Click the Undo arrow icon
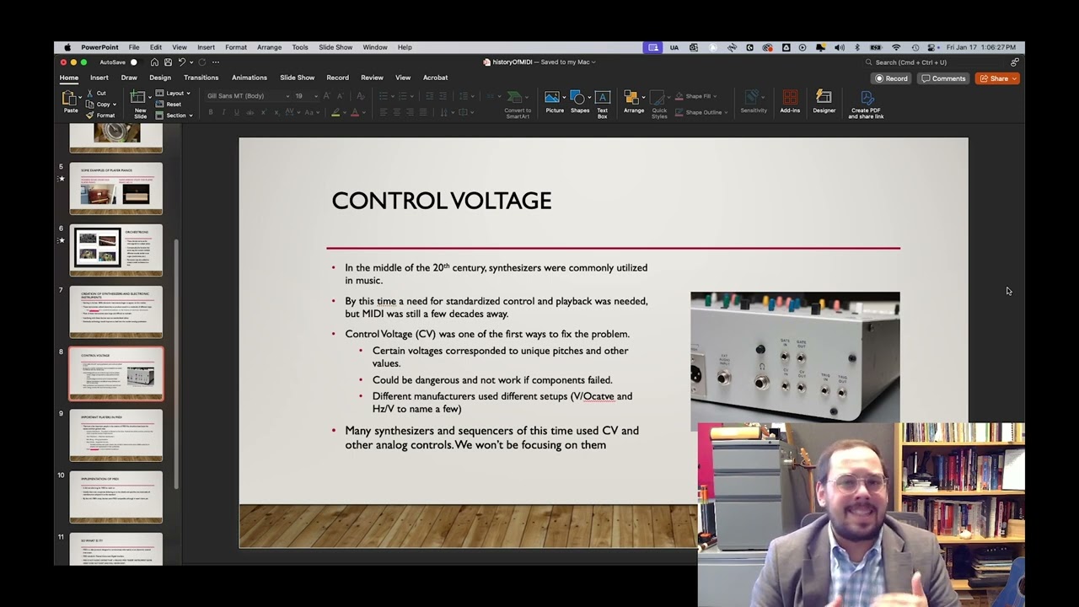Image resolution: width=1079 pixels, height=607 pixels. 182,62
